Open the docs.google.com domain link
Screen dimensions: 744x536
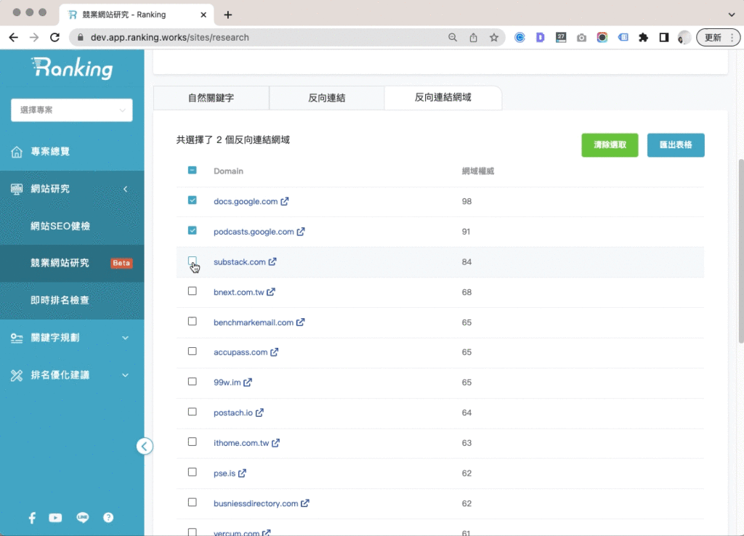pyautogui.click(x=246, y=201)
